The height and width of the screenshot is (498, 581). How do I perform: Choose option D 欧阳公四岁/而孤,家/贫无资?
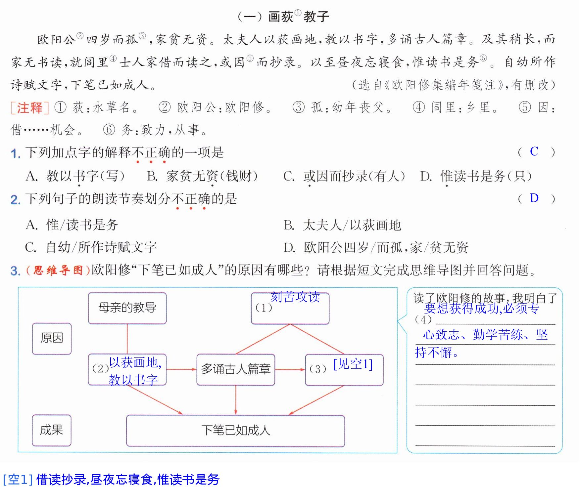click(x=376, y=247)
